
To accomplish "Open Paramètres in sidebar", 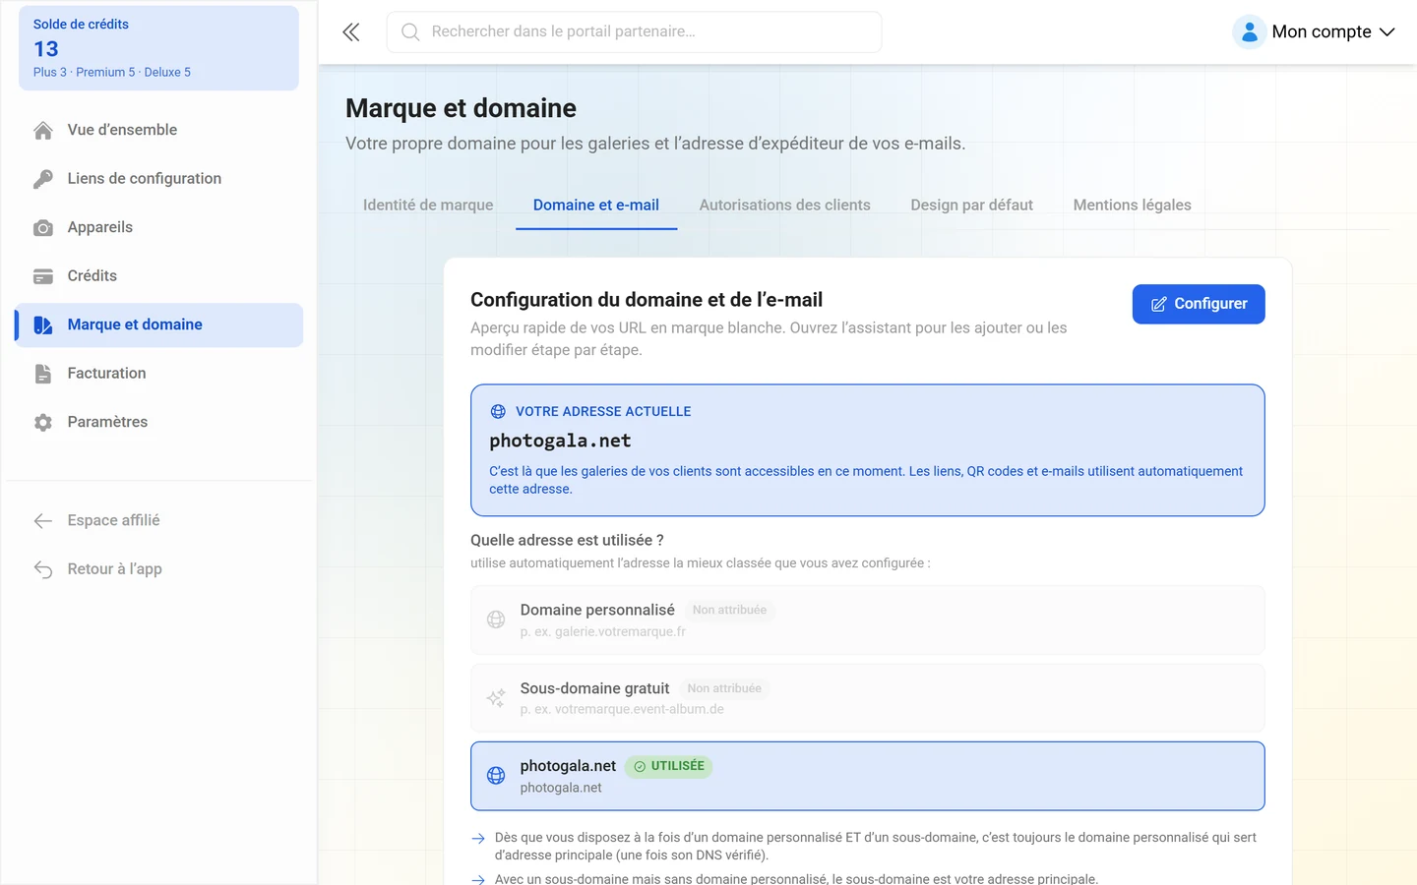I will point(159,422).
